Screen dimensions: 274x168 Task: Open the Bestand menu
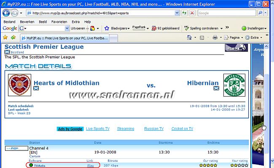click(9, 22)
